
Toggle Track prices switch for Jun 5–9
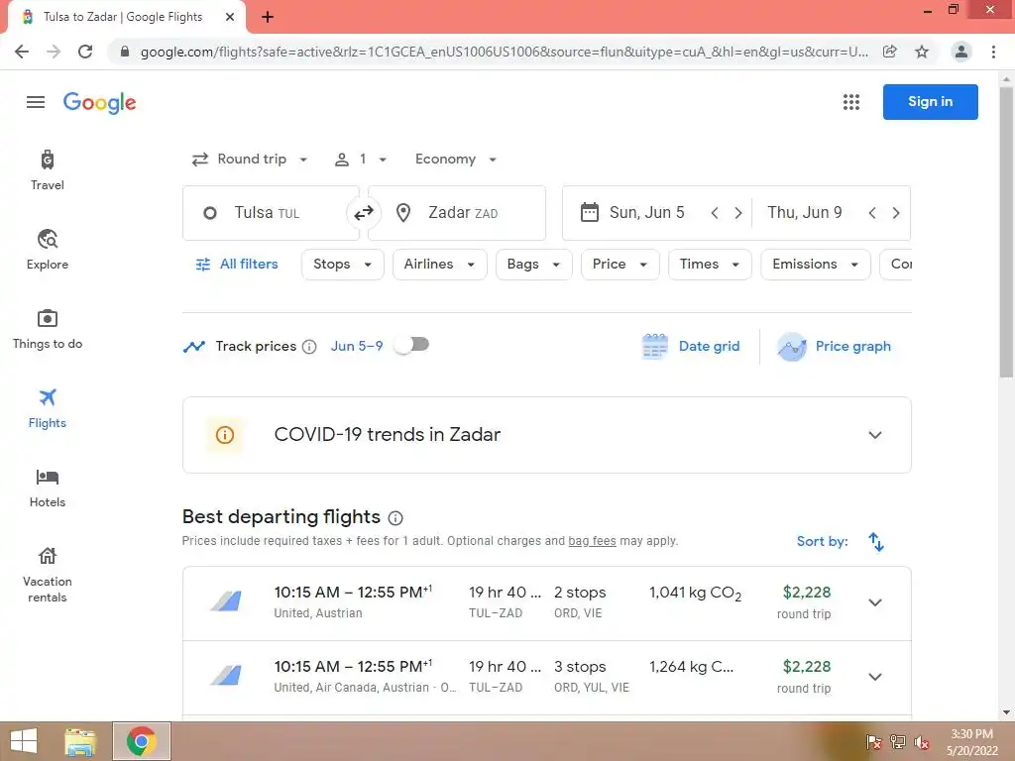click(412, 345)
